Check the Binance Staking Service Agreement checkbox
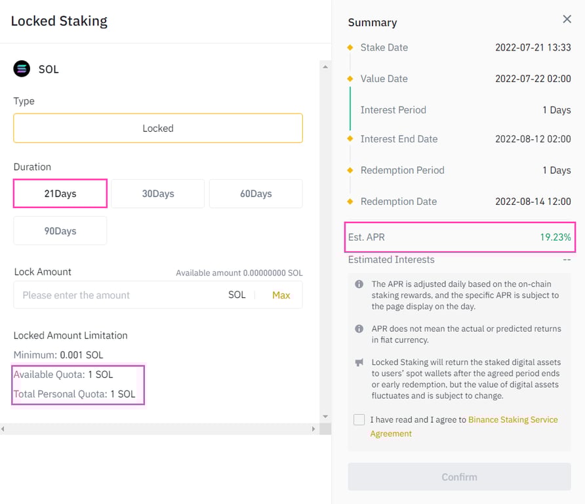585x504 pixels. point(359,419)
